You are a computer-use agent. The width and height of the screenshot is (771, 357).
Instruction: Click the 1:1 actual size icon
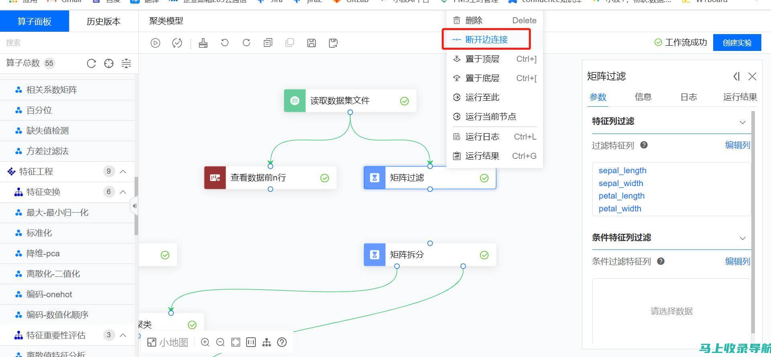251,342
